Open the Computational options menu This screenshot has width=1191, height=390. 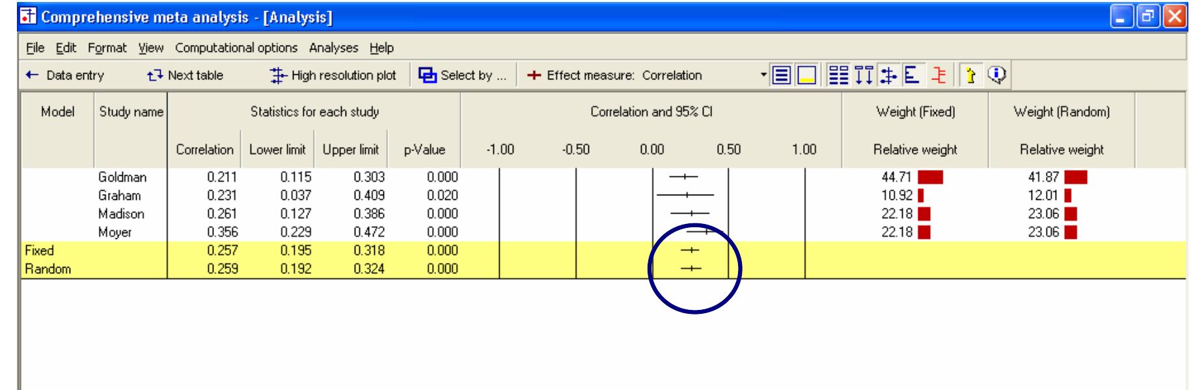pyautogui.click(x=236, y=48)
